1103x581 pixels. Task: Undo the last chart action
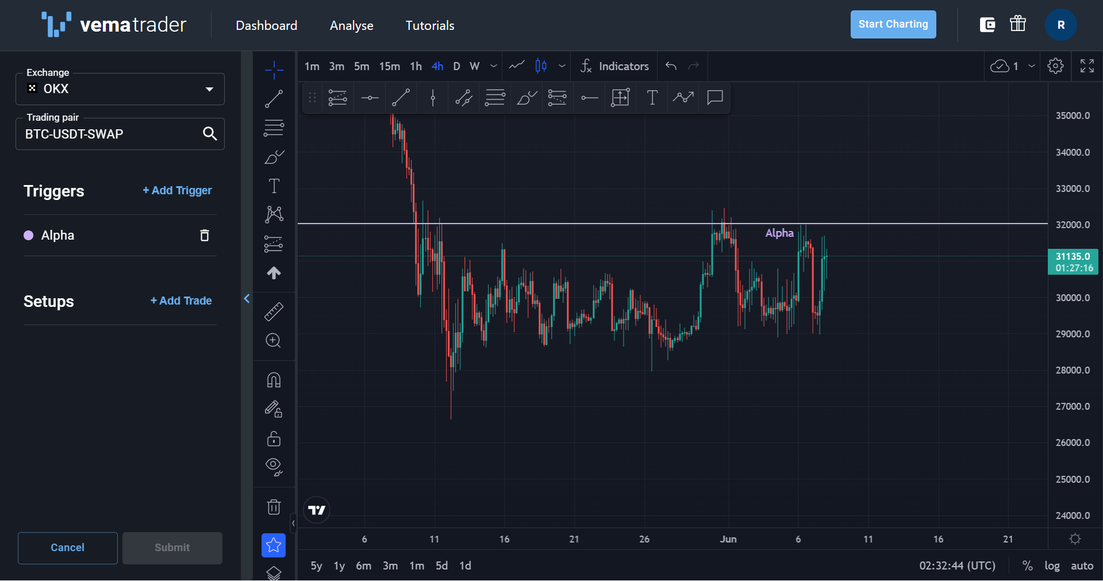671,66
